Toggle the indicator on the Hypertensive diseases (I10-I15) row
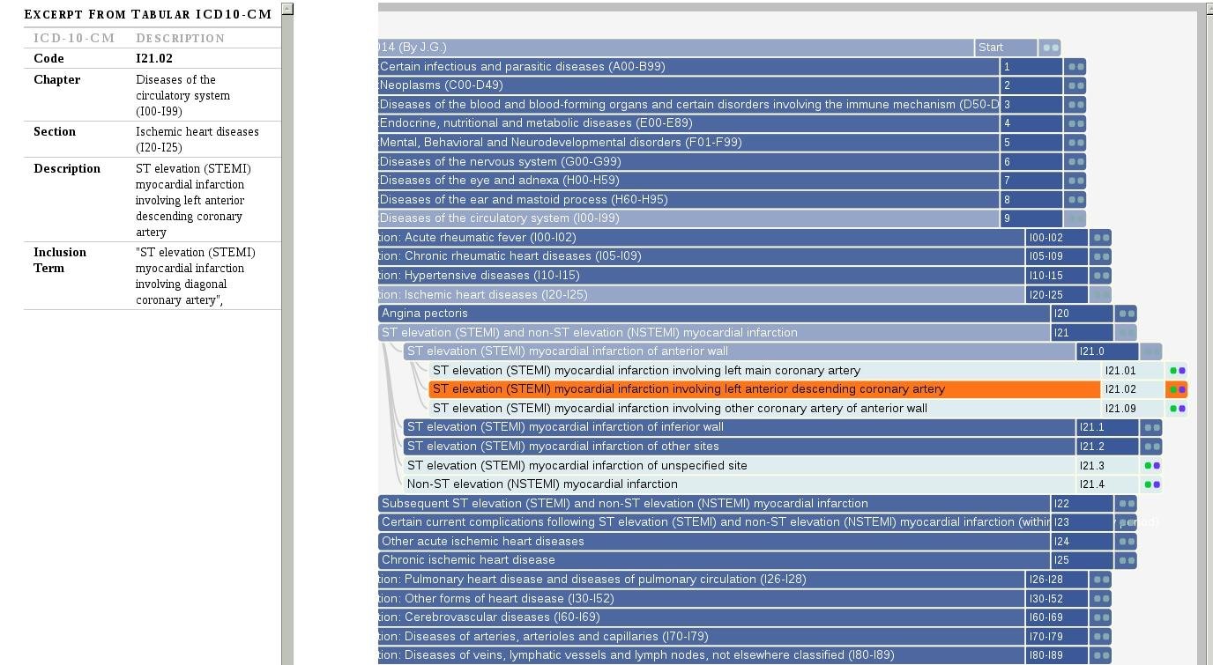Viewport: 1213px width, 665px height. [x=1102, y=275]
